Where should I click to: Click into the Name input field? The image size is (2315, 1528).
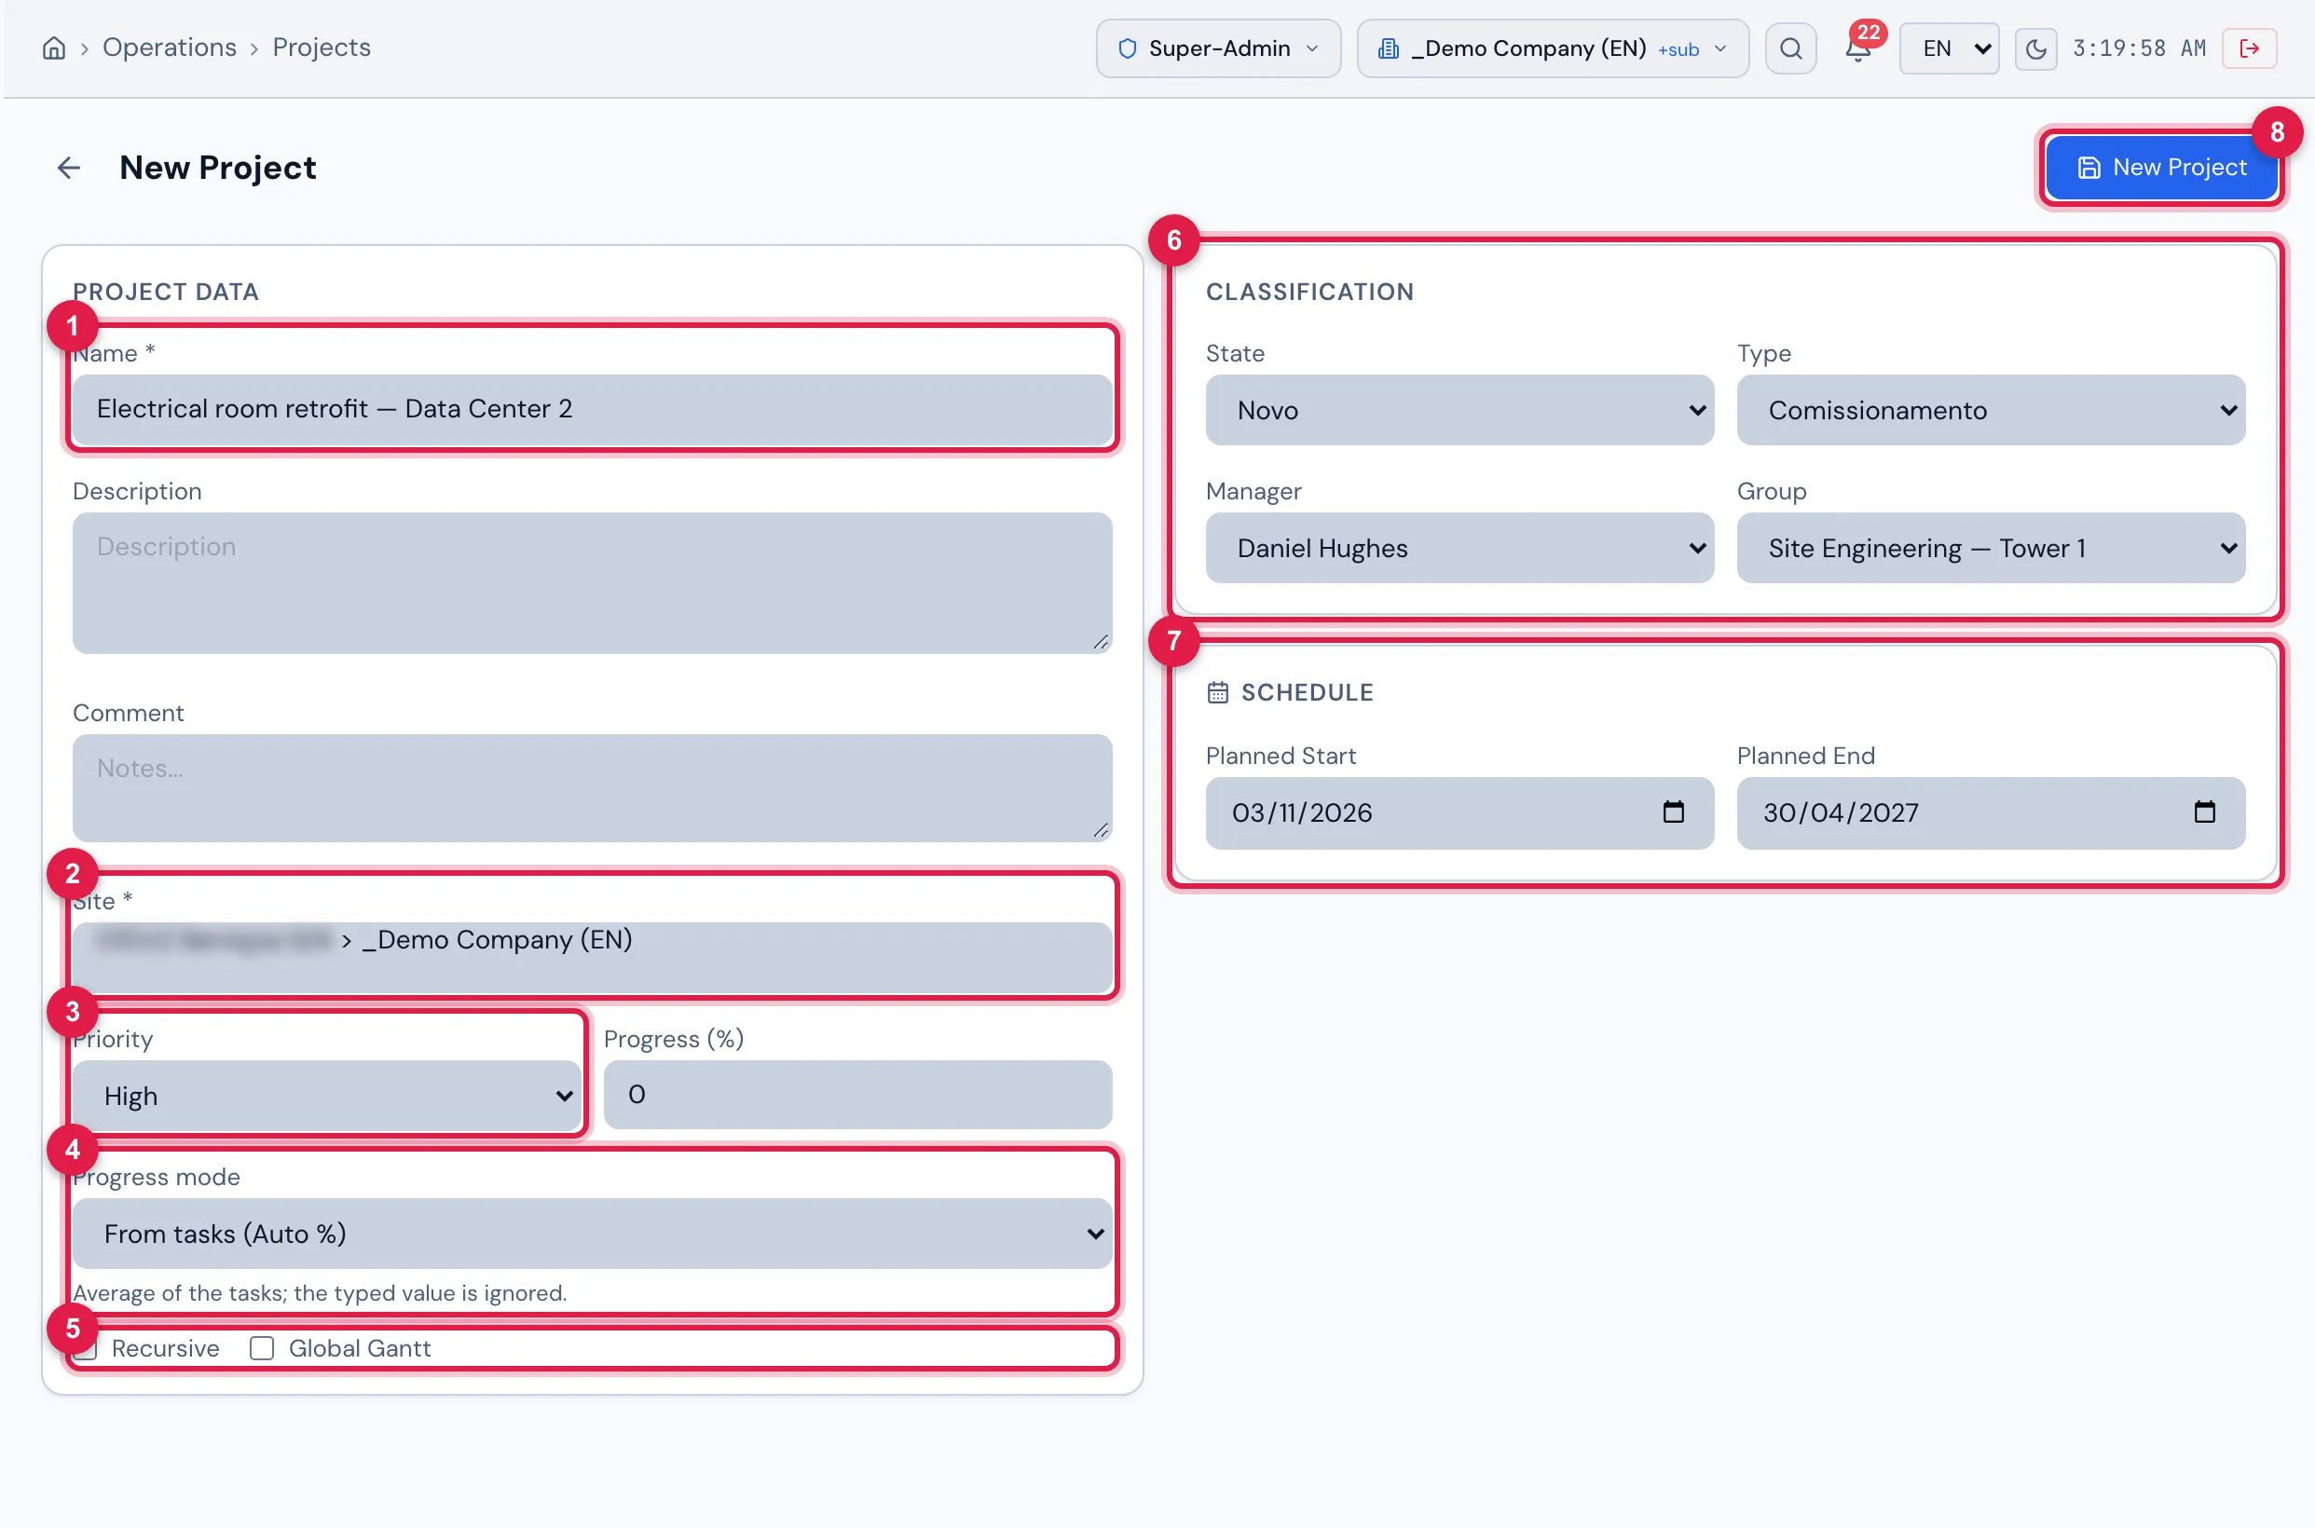[592, 409]
